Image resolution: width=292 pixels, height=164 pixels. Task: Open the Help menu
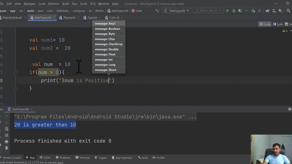pos(115,4)
